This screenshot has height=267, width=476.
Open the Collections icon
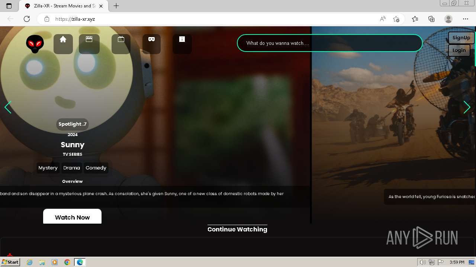[431, 19]
